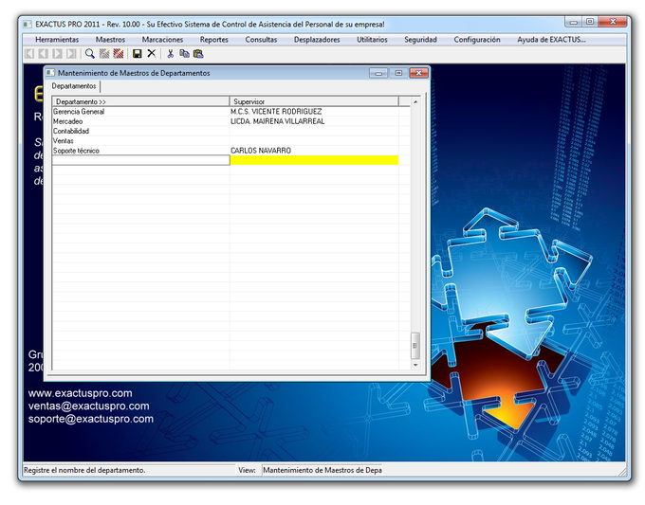The width and height of the screenshot is (645, 505).
Task: Open the Herramientas menu
Action: pyautogui.click(x=57, y=40)
